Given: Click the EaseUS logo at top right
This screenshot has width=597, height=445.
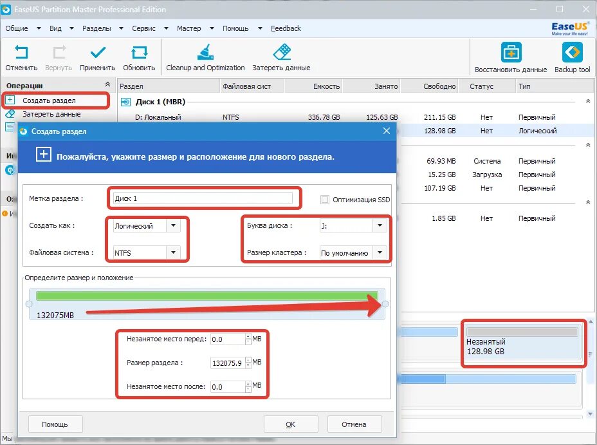Looking at the screenshot, I should point(569,28).
